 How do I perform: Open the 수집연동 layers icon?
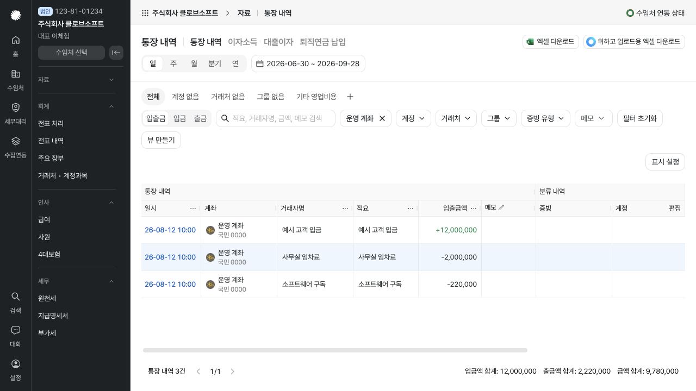tap(15, 147)
